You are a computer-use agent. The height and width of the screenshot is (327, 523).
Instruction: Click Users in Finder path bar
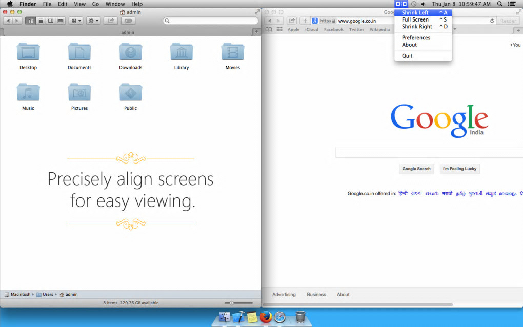[45, 294]
